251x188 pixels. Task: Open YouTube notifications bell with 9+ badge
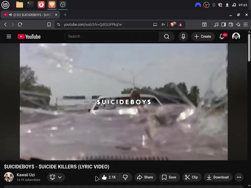[x=222, y=36]
